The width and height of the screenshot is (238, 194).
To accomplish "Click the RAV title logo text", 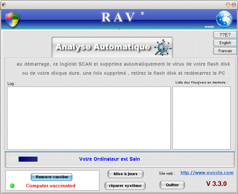I will point(118,17).
